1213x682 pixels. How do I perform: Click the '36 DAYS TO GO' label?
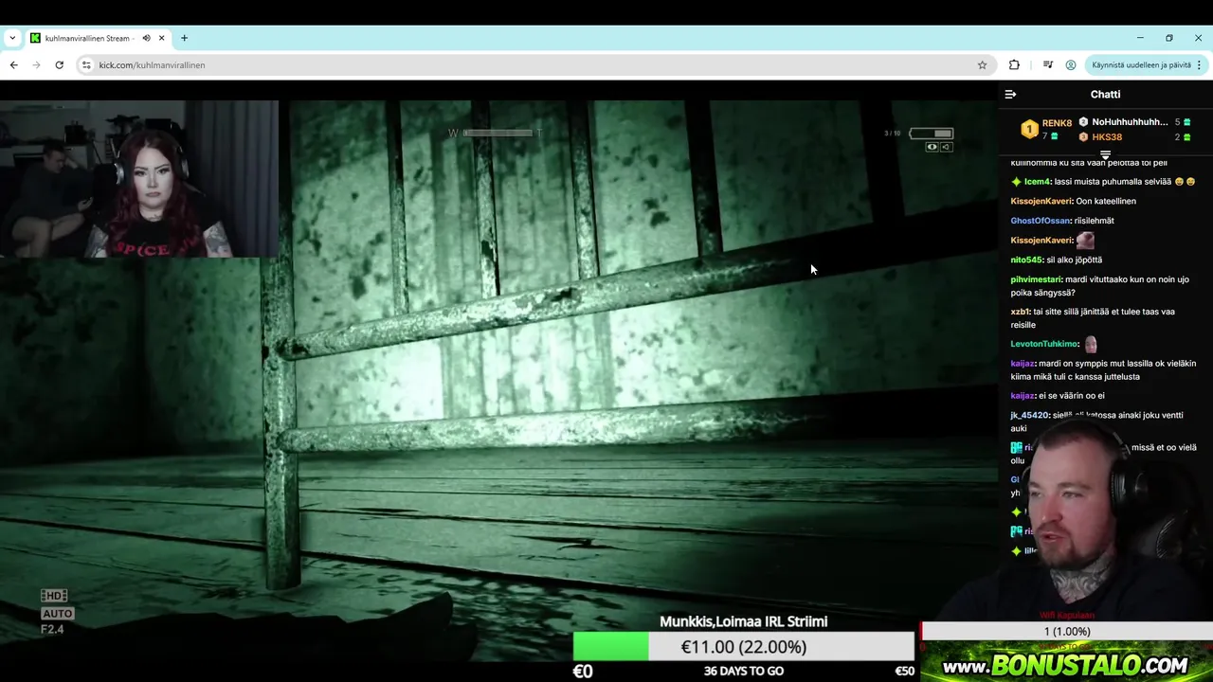(x=744, y=671)
